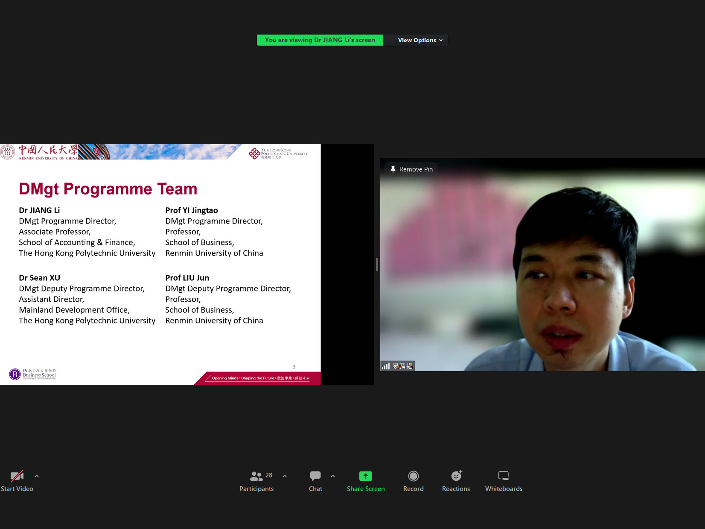Open the View Options menu
This screenshot has height=529, width=705.
click(420, 40)
